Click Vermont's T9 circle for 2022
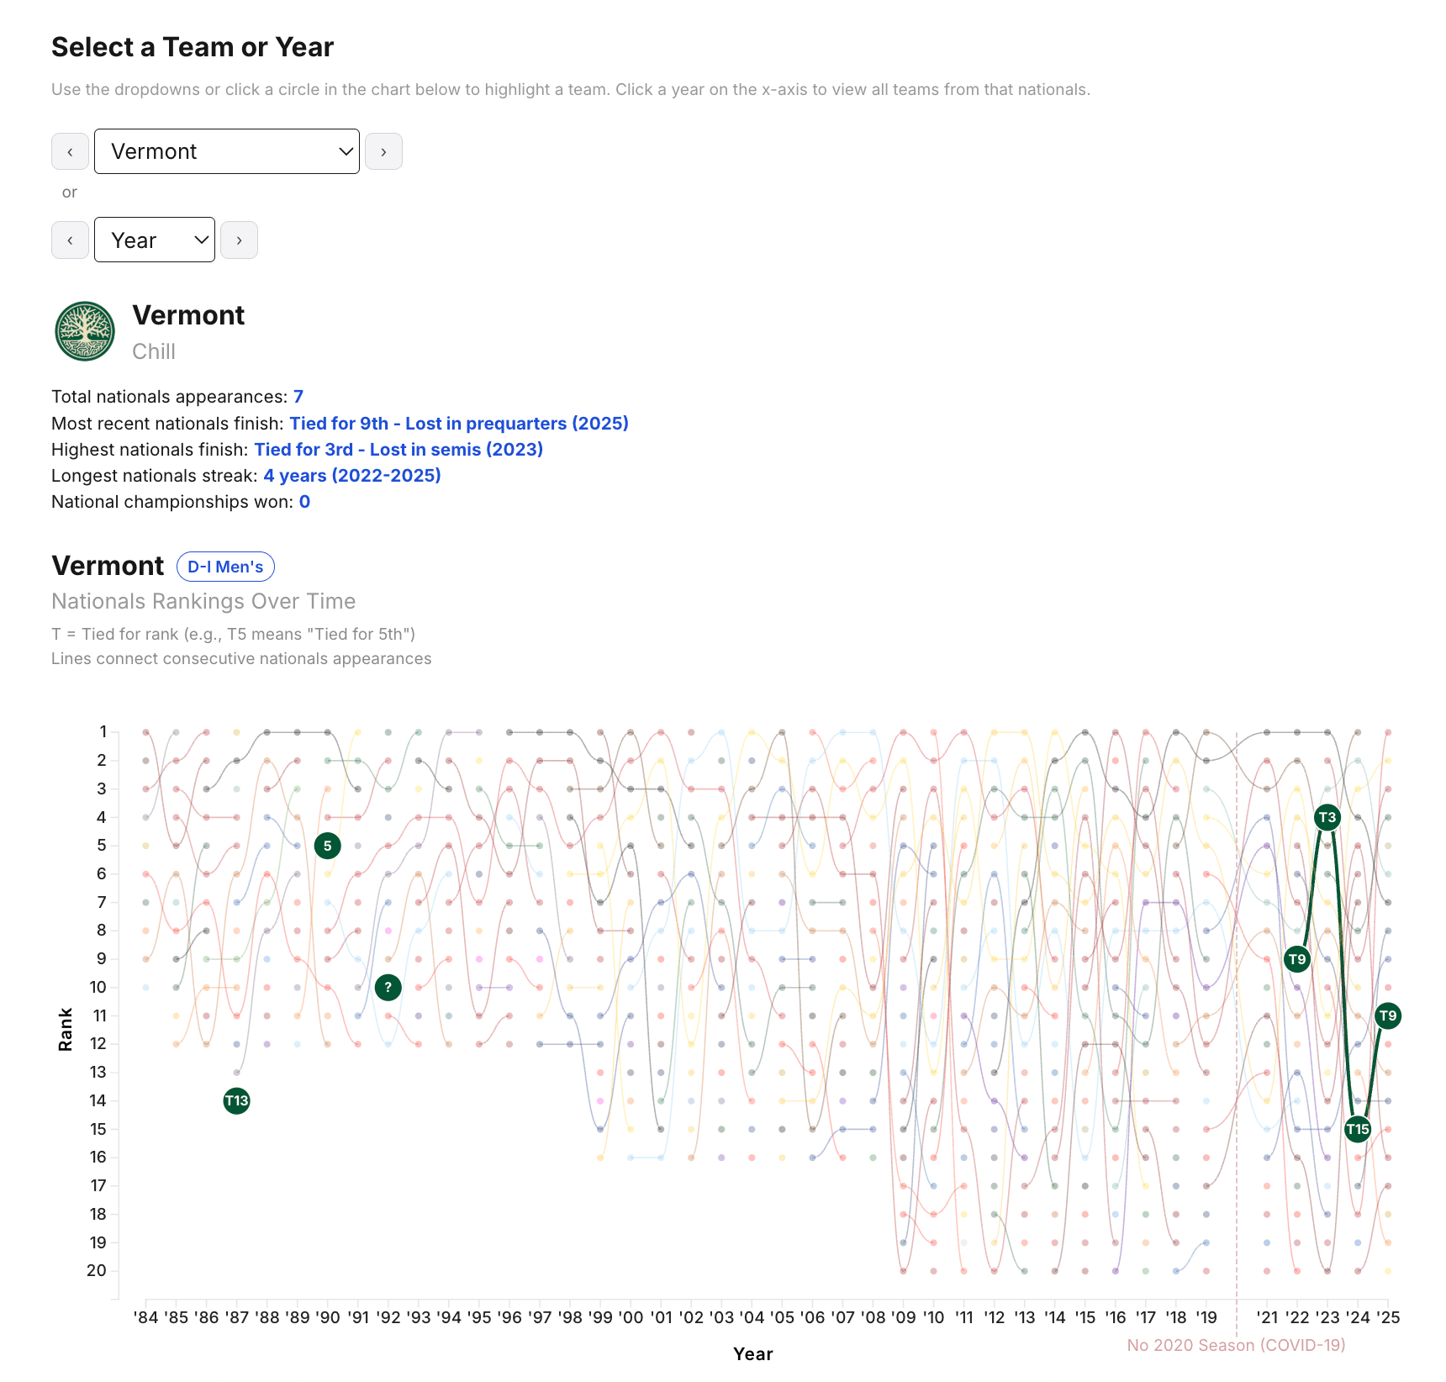This screenshot has height=1382, width=1446. click(x=1297, y=959)
